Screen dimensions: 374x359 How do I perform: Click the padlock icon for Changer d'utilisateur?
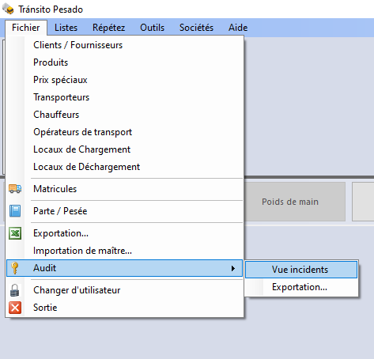coord(15,290)
